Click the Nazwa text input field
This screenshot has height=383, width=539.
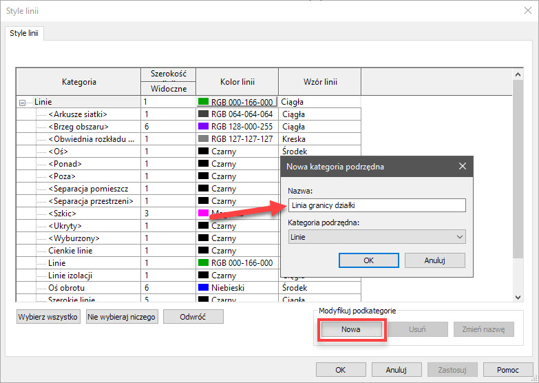point(377,205)
